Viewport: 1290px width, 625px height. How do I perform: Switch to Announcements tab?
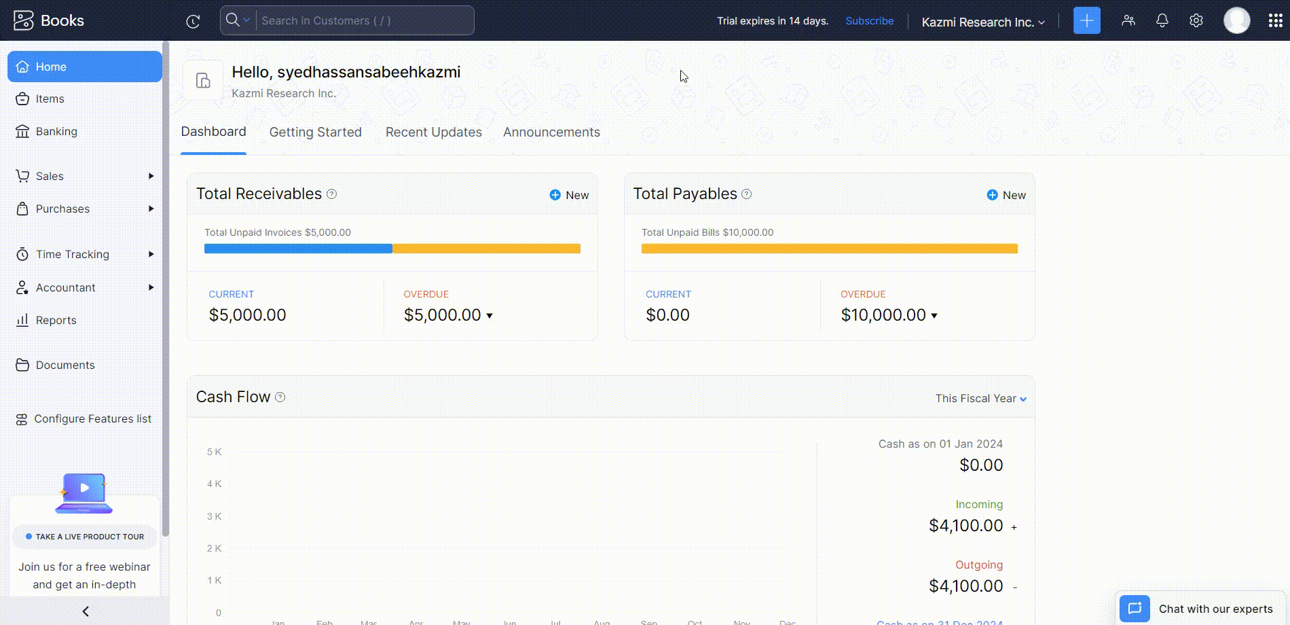551,132
